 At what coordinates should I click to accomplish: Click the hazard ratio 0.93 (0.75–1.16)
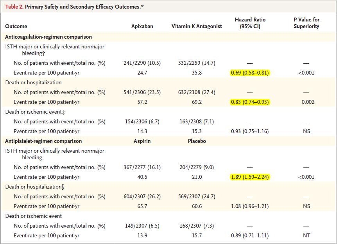250,131
